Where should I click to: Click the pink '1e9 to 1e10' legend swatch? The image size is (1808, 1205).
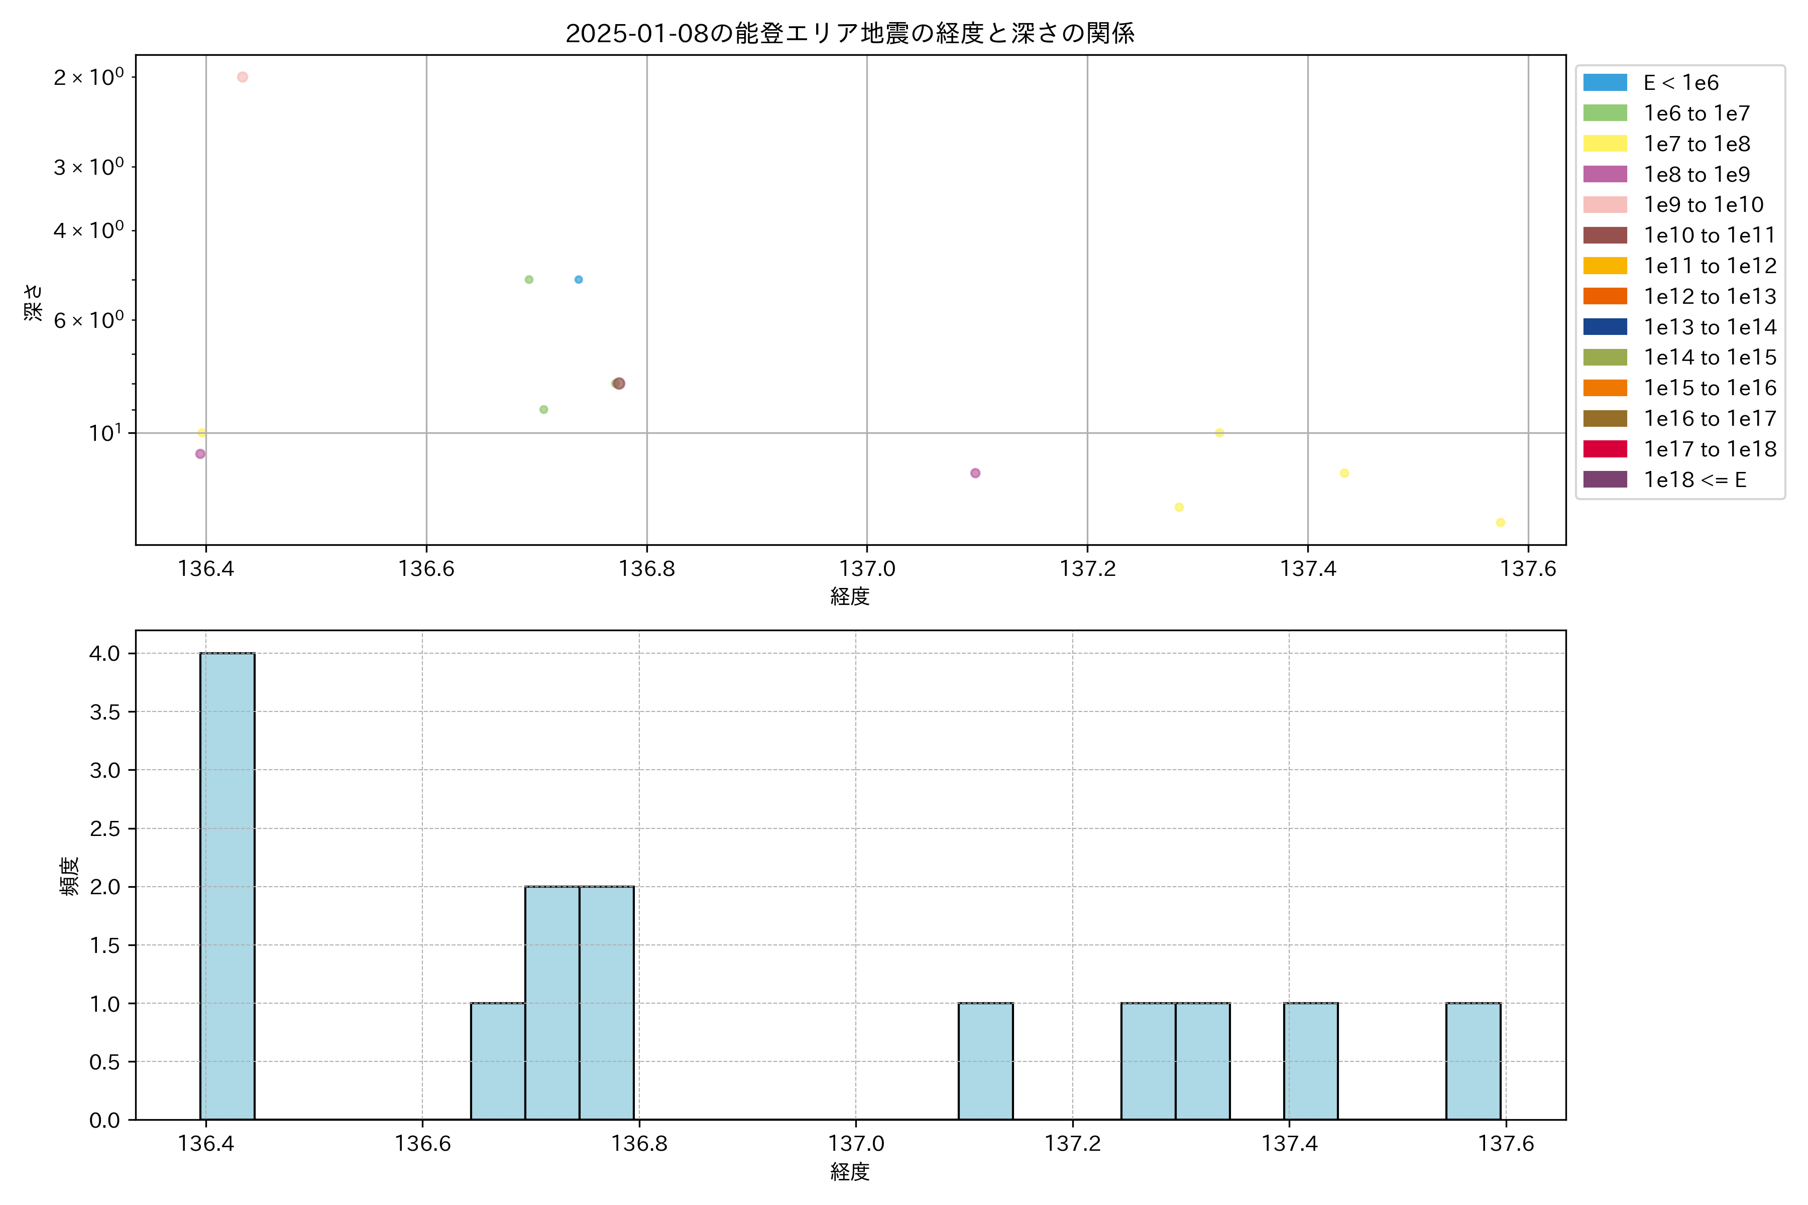point(1604,204)
